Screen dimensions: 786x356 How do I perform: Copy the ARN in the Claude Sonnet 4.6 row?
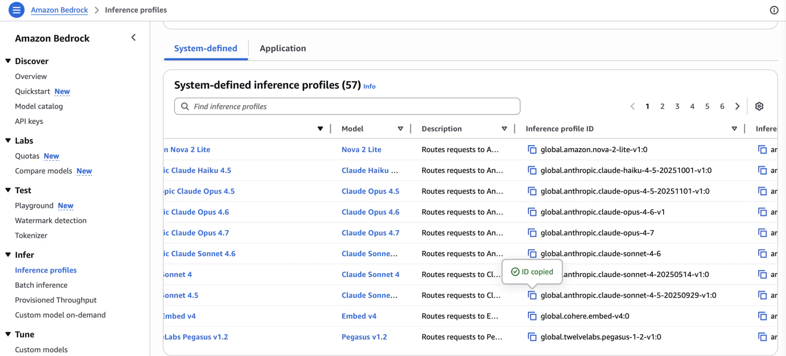click(x=763, y=254)
